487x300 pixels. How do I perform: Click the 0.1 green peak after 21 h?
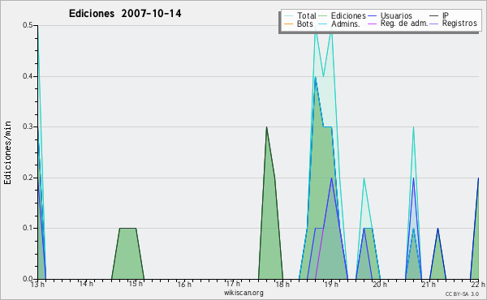coord(438,229)
